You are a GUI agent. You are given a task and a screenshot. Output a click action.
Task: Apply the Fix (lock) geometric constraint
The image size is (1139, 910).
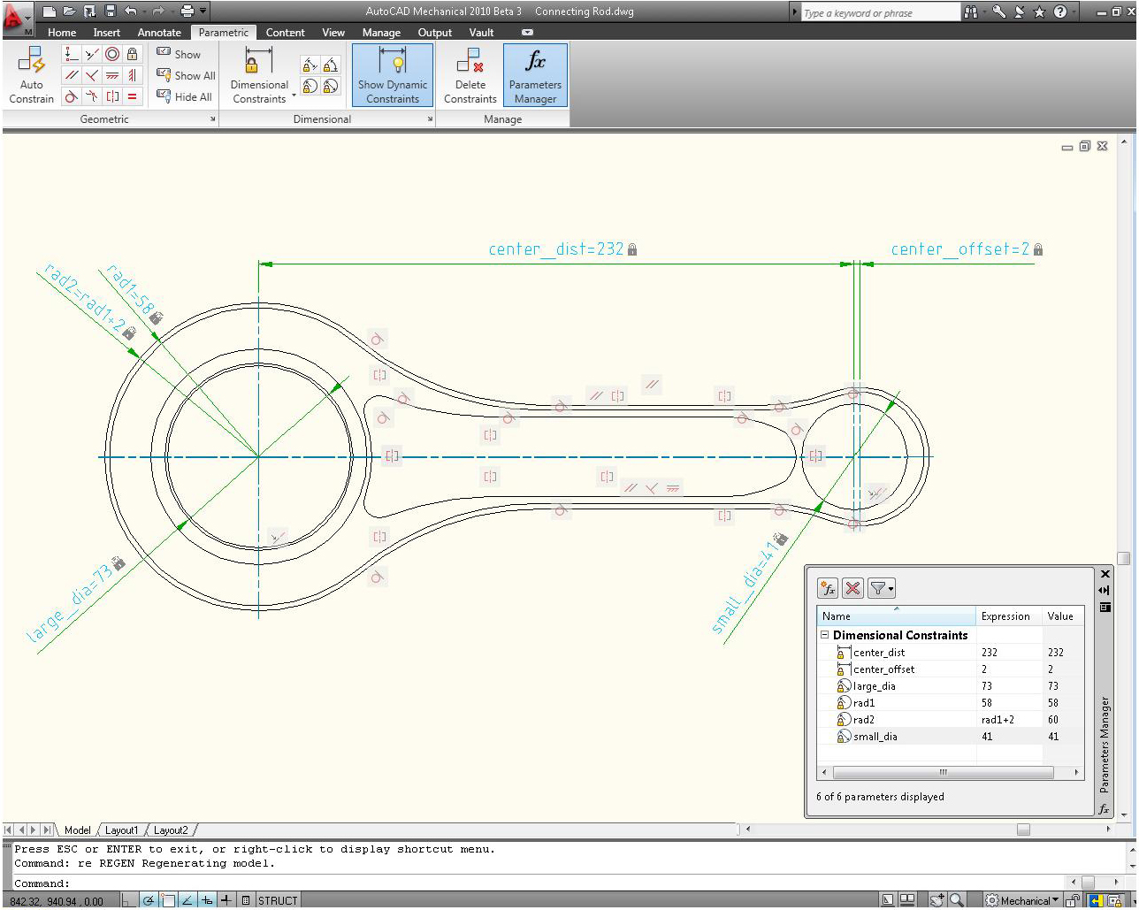click(x=132, y=54)
